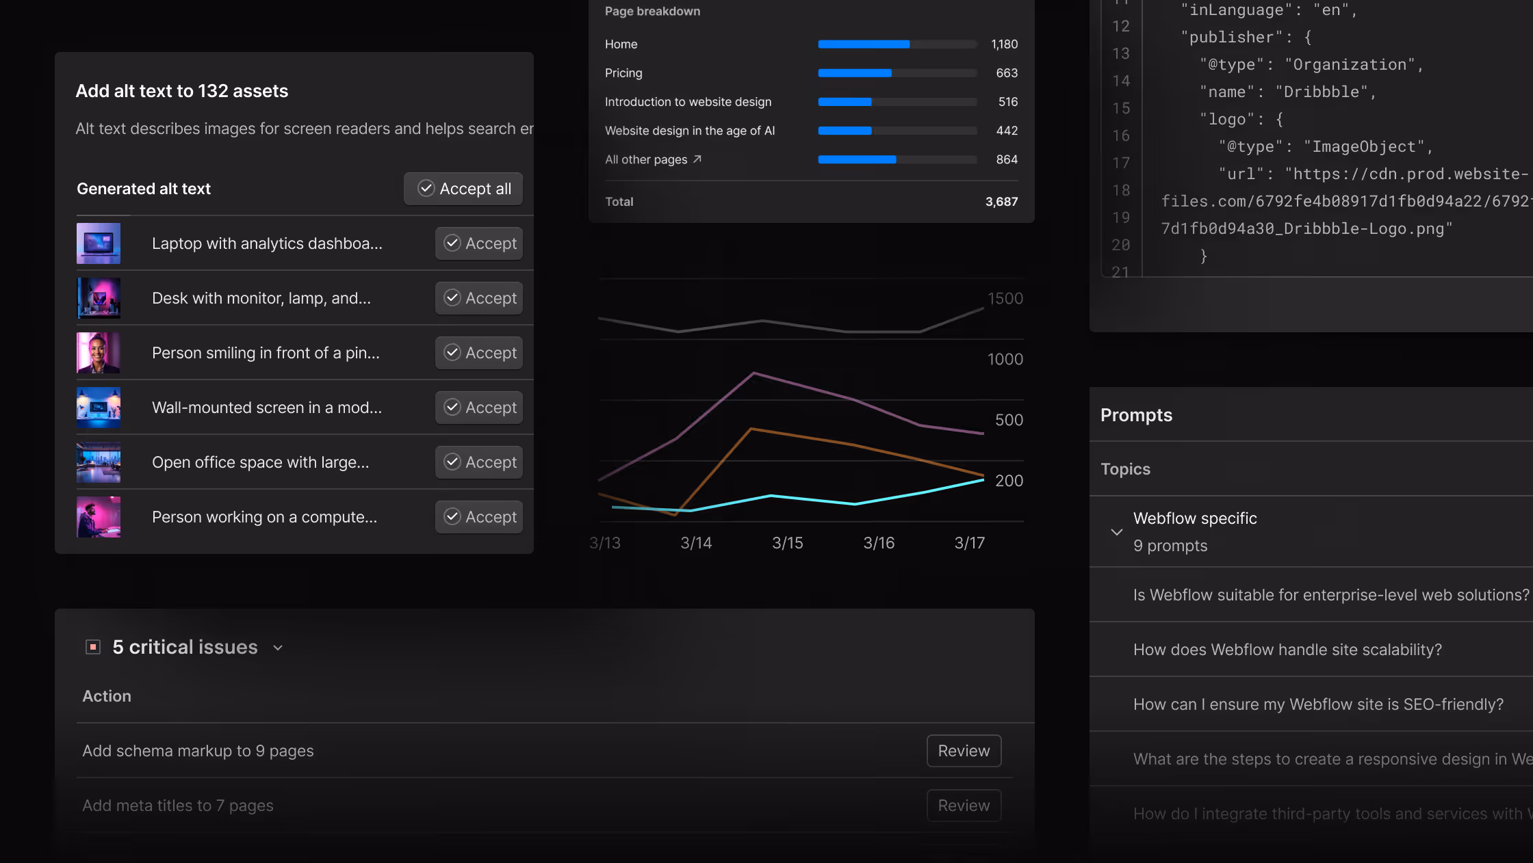Toggle acceptance of person working on computer alt text

click(452, 517)
